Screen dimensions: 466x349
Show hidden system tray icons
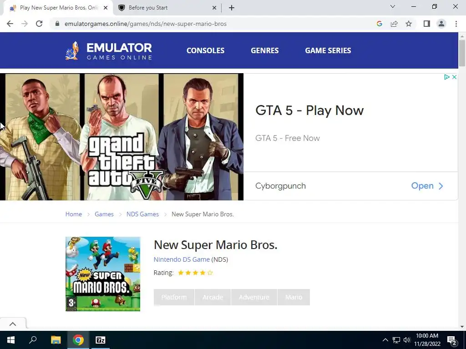coord(385,340)
